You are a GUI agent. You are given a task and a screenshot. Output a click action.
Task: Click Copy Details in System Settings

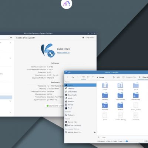pos(88,37)
